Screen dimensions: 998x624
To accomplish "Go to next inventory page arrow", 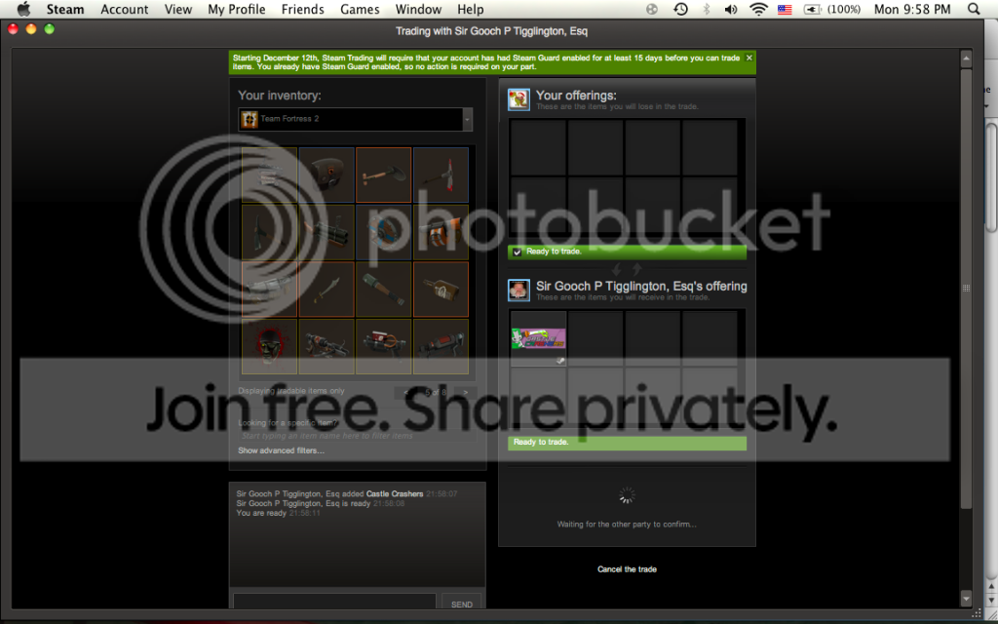I will click(466, 392).
